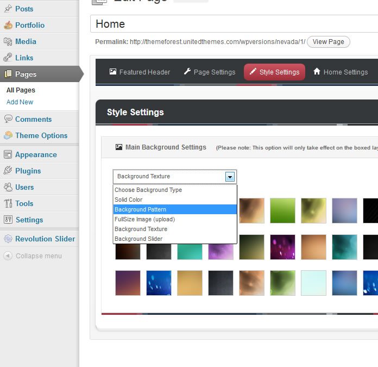Click the Appearance icon in sidebar
Image resolution: width=378 pixels, height=367 pixels.
(8, 154)
